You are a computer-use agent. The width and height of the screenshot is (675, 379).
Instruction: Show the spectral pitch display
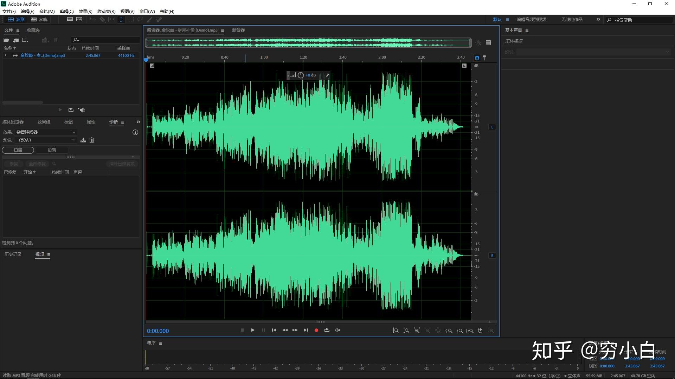coord(79,19)
